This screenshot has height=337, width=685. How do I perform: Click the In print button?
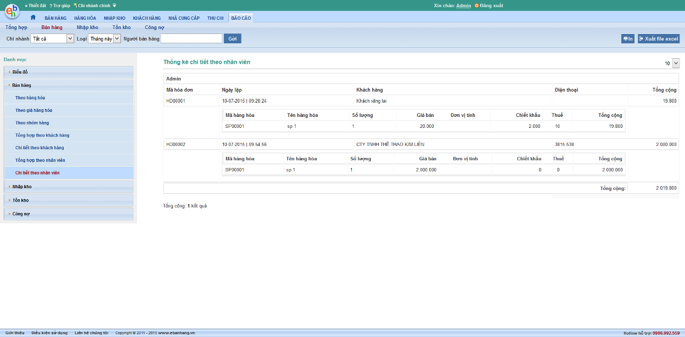coord(628,38)
